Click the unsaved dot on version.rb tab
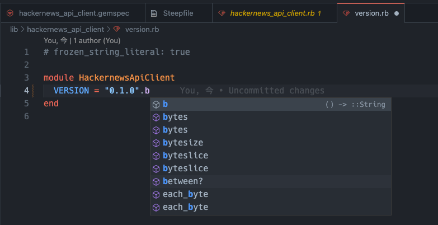 click(397, 12)
